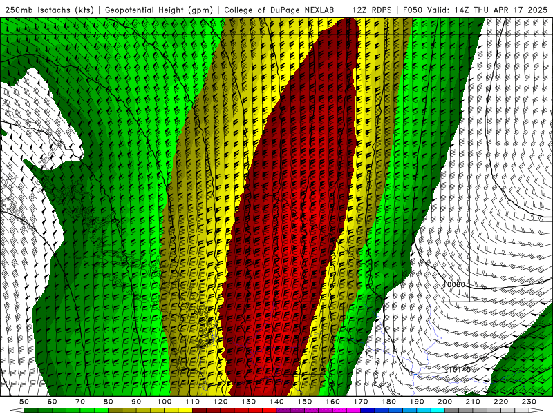
Task: Click the 220 value on the color scale
Action: click(501, 402)
